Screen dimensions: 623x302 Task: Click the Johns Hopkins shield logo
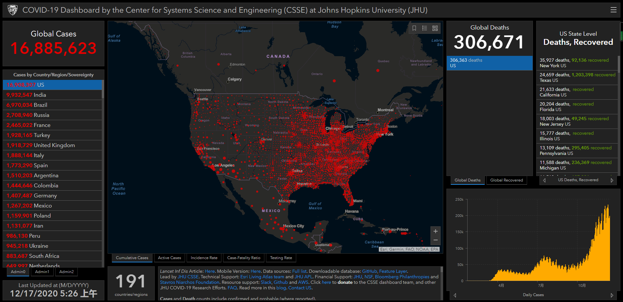click(13, 10)
